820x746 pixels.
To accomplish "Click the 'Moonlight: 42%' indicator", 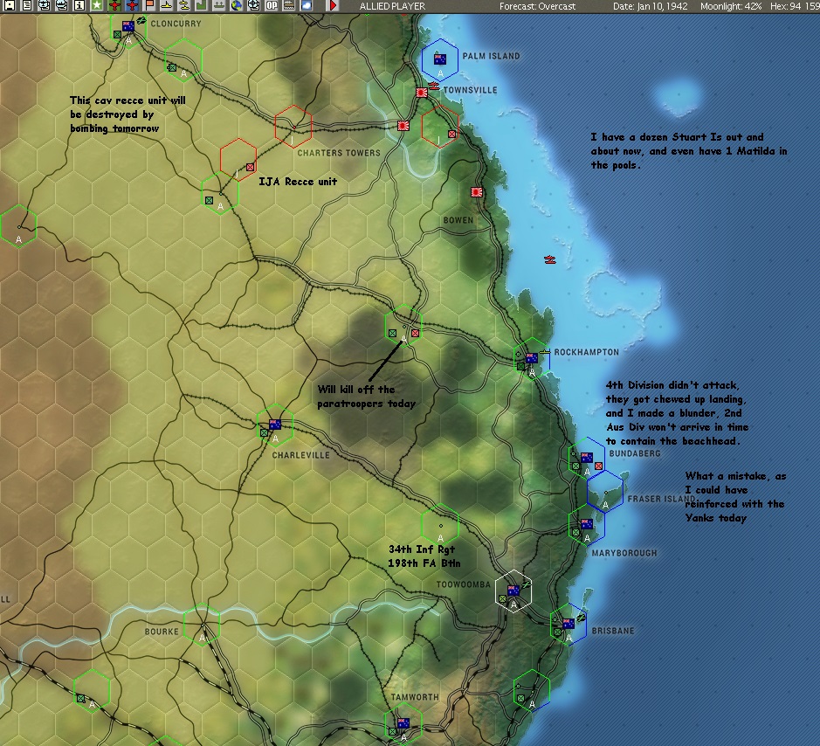I will pyautogui.click(x=731, y=6).
